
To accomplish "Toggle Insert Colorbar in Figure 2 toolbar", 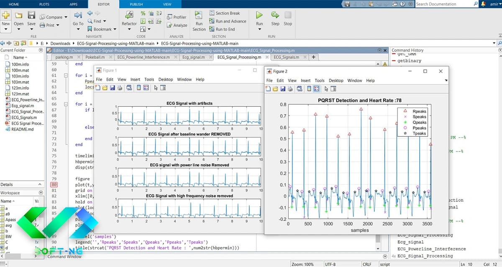I will pos(309,88).
